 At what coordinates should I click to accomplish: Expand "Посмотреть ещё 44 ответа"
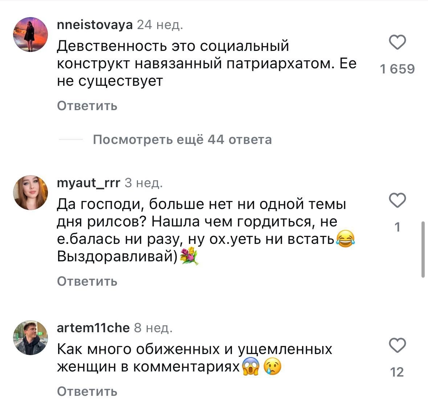[182, 140]
